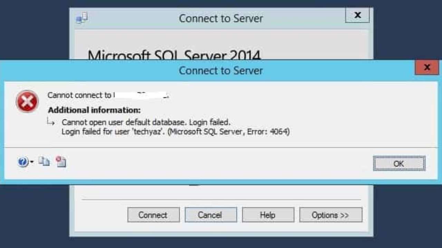Dismiss the error with the OK button
This screenshot has height=248, width=442.
399,164
